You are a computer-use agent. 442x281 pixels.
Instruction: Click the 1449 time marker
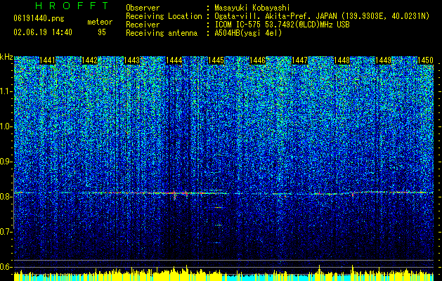tap(384, 60)
